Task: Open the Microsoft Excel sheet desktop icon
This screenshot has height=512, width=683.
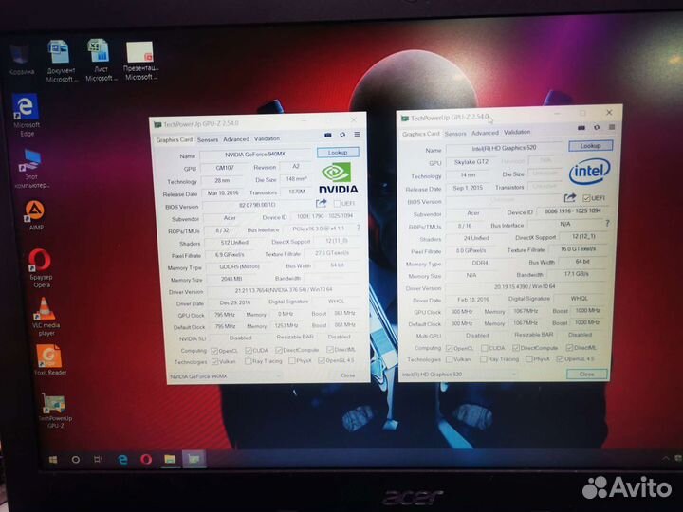Action: pyautogui.click(x=100, y=60)
